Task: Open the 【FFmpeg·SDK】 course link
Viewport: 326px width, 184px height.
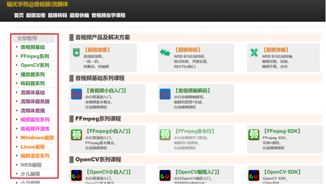Action: [x=282, y=131]
